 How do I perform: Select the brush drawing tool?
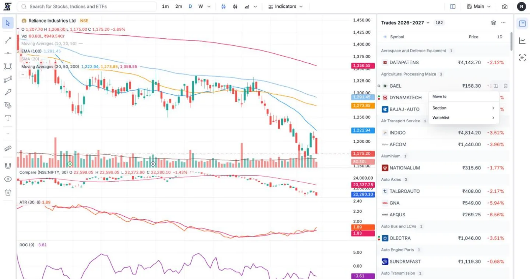8,92
